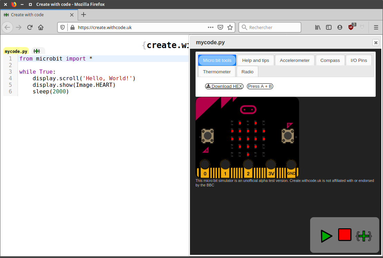
Task: Open the I/O Pins tab
Action: (359, 61)
